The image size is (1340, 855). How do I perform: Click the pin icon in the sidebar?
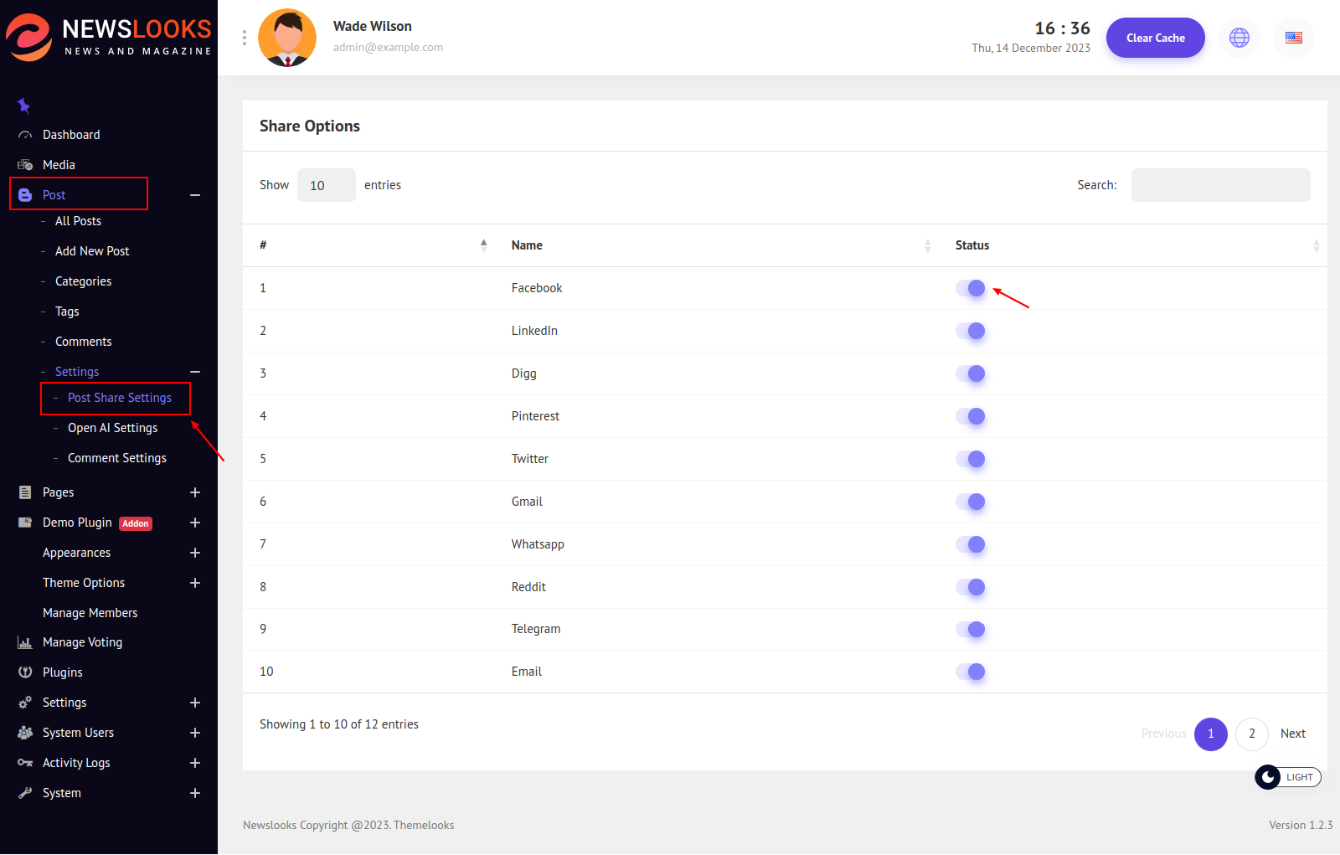[x=23, y=106]
